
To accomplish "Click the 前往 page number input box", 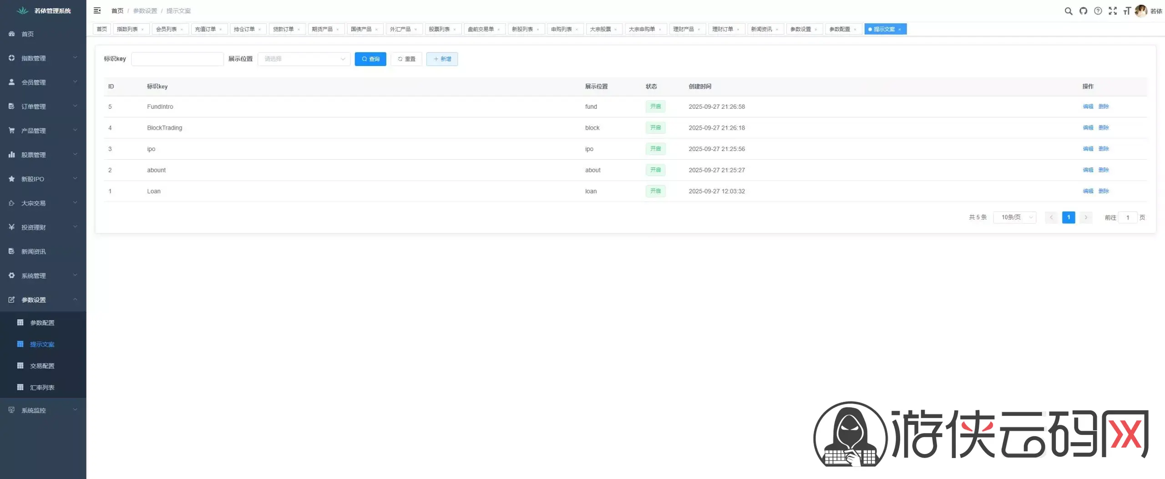I will [x=1127, y=217].
